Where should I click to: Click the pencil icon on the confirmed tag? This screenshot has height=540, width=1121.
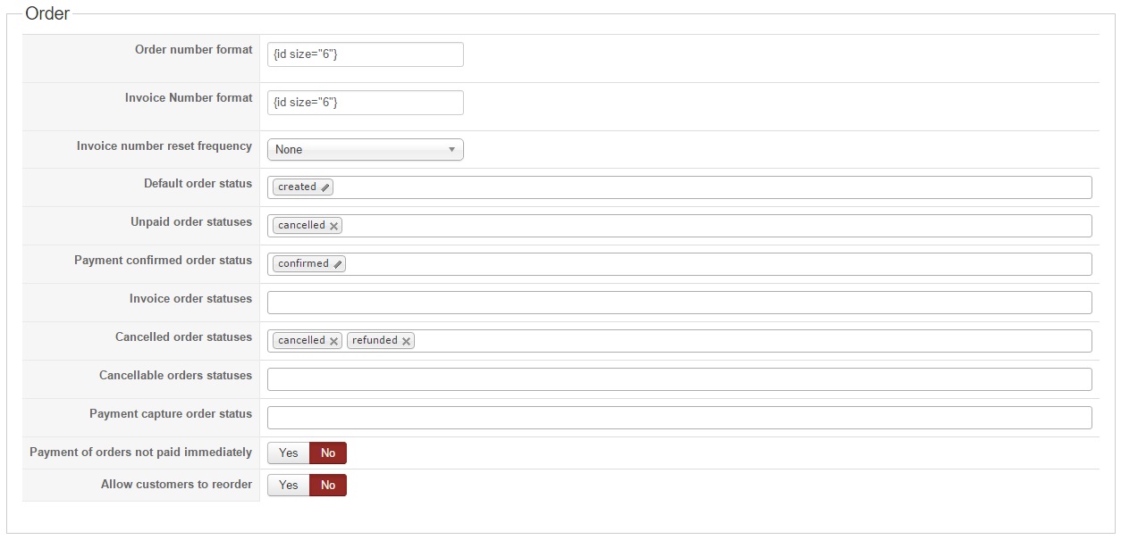coord(338,264)
